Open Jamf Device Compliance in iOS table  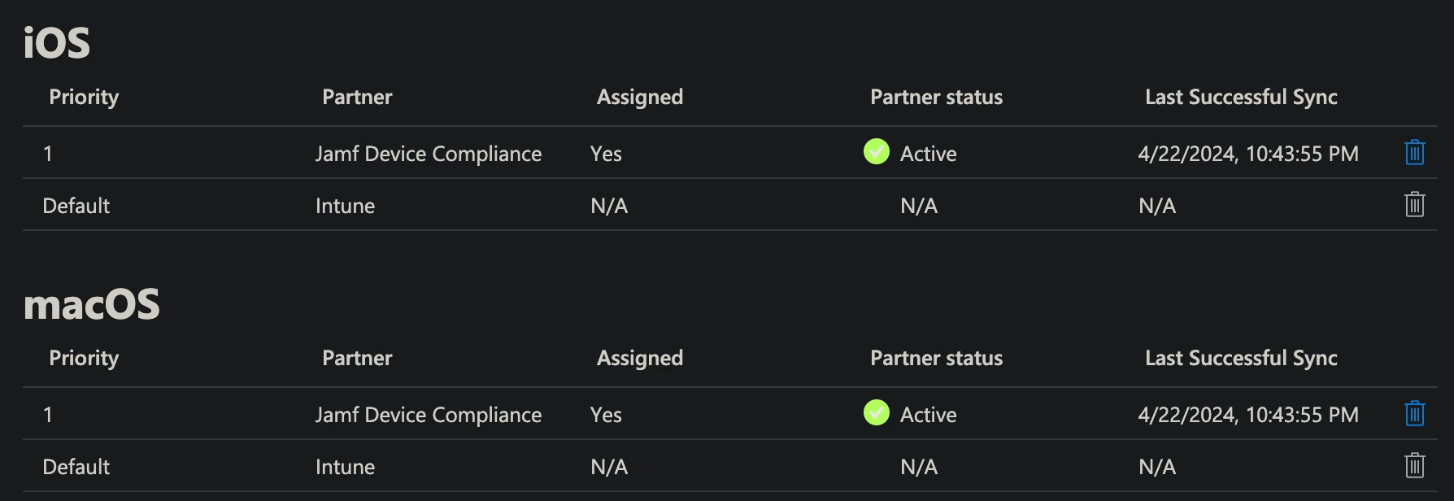(429, 154)
